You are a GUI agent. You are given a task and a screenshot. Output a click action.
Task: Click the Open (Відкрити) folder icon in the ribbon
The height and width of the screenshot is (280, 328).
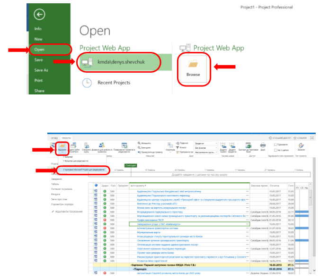click(62, 146)
